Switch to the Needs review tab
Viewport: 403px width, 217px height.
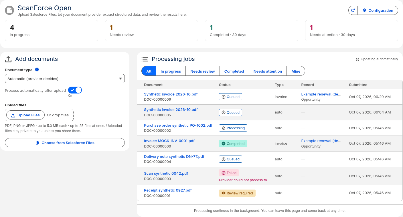tap(203, 71)
